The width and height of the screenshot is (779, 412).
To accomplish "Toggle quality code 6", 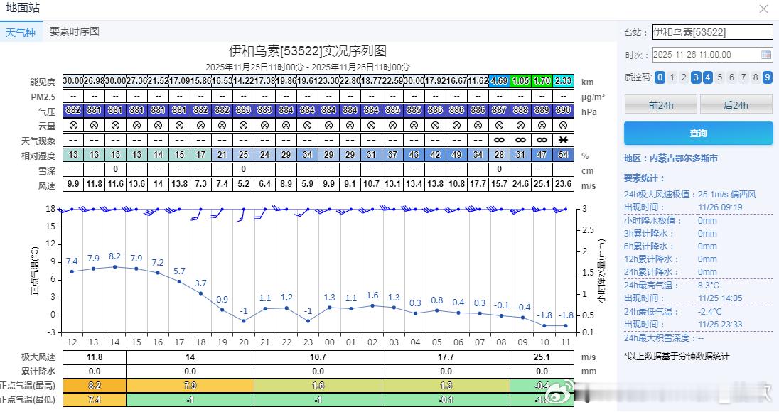I will tap(732, 77).
